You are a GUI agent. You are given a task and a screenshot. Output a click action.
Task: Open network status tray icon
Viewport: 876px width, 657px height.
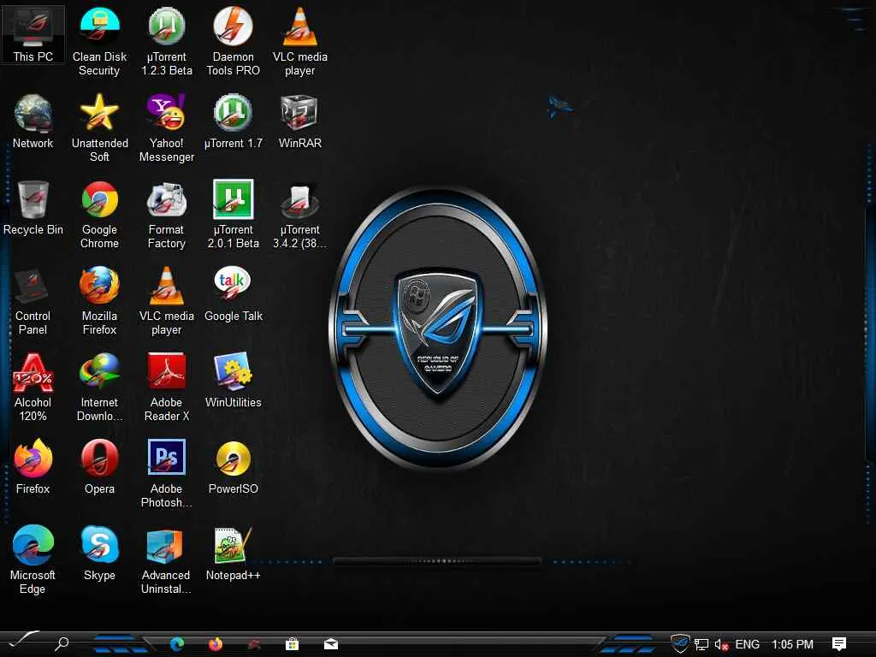[701, 645]
